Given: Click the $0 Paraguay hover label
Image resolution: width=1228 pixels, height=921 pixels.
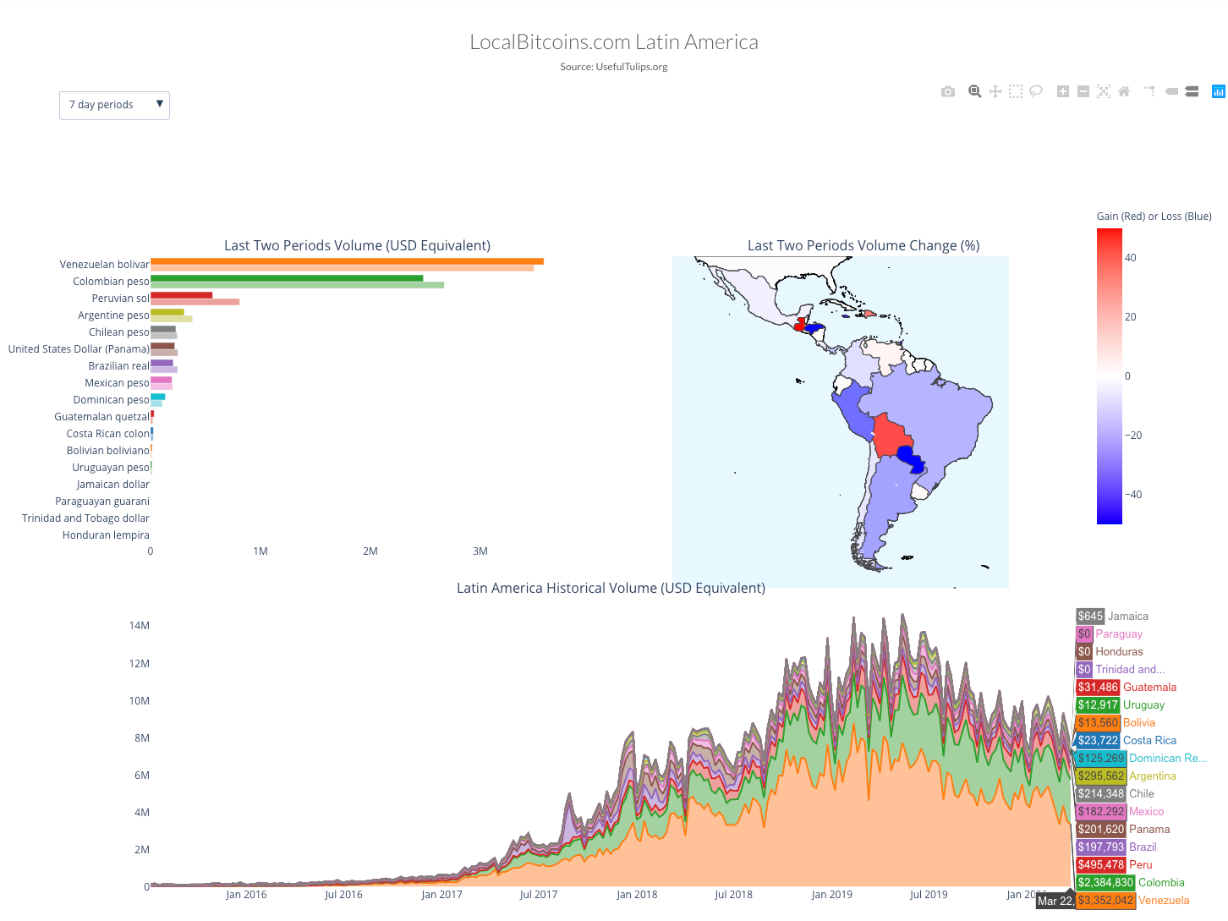Looking at the screenshot, I should (1110, 634).
